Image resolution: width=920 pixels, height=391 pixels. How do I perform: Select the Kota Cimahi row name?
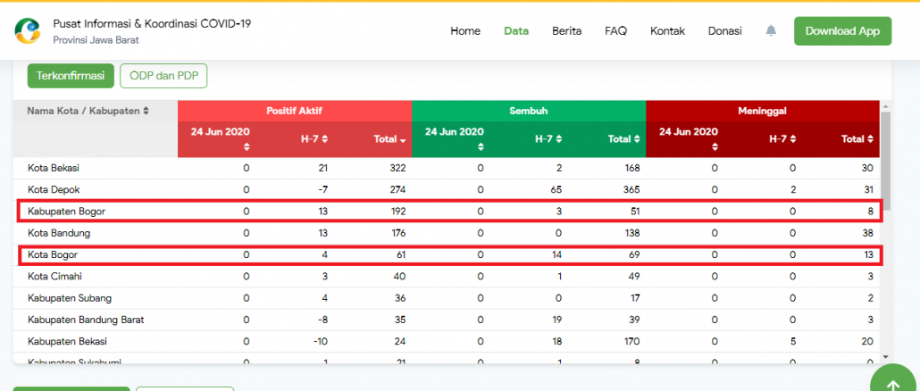tap(54, 277)
